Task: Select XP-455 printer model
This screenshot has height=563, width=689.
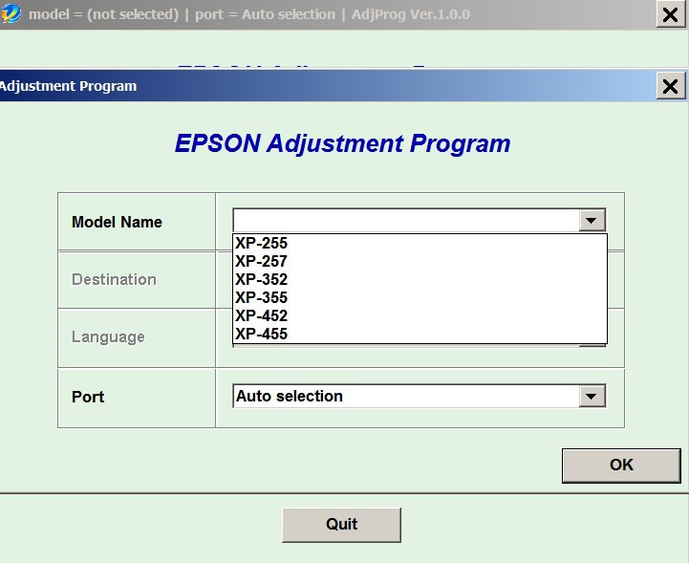Action: pyautogui.click(x=262, y=334)
